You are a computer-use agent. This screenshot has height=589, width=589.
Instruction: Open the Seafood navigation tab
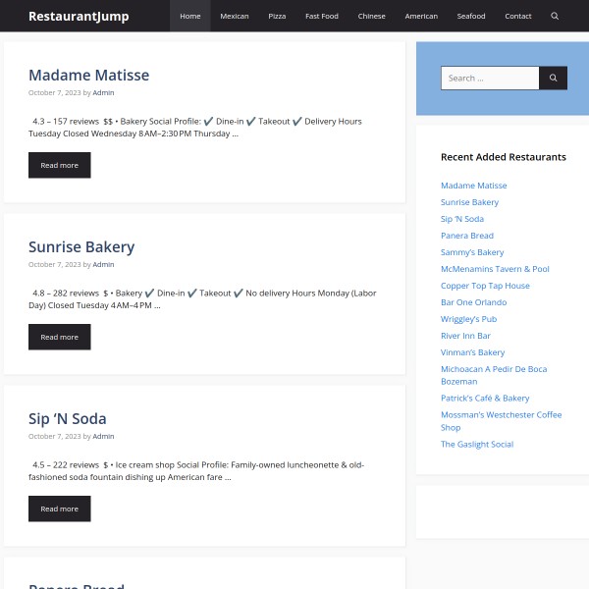pos(471,16)
